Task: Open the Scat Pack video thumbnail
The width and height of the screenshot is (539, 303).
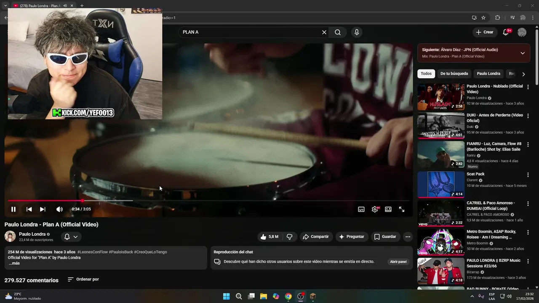Action: 441,184
